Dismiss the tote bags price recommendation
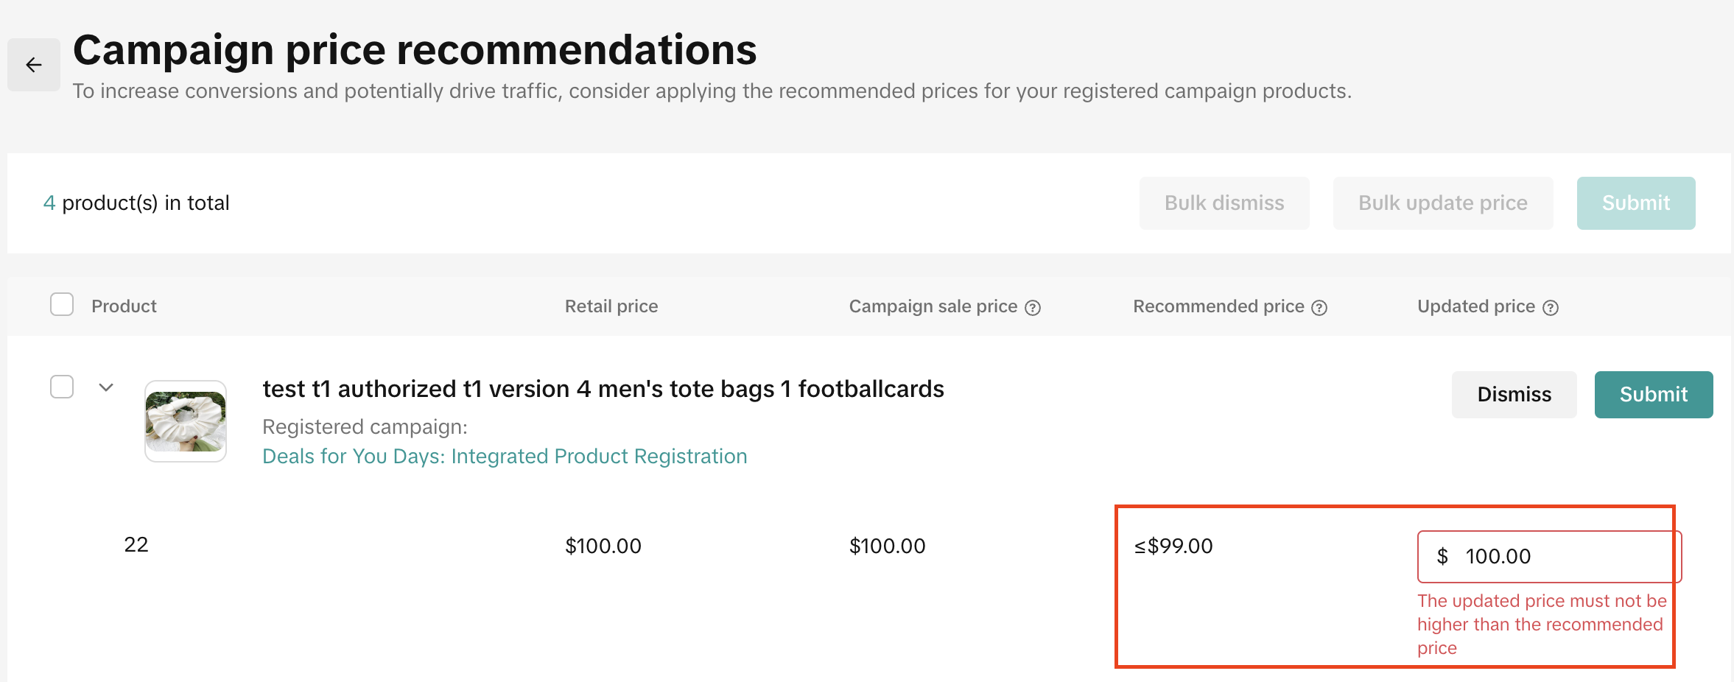This screenshot has height=682, width=1734. coord(1514,395)
